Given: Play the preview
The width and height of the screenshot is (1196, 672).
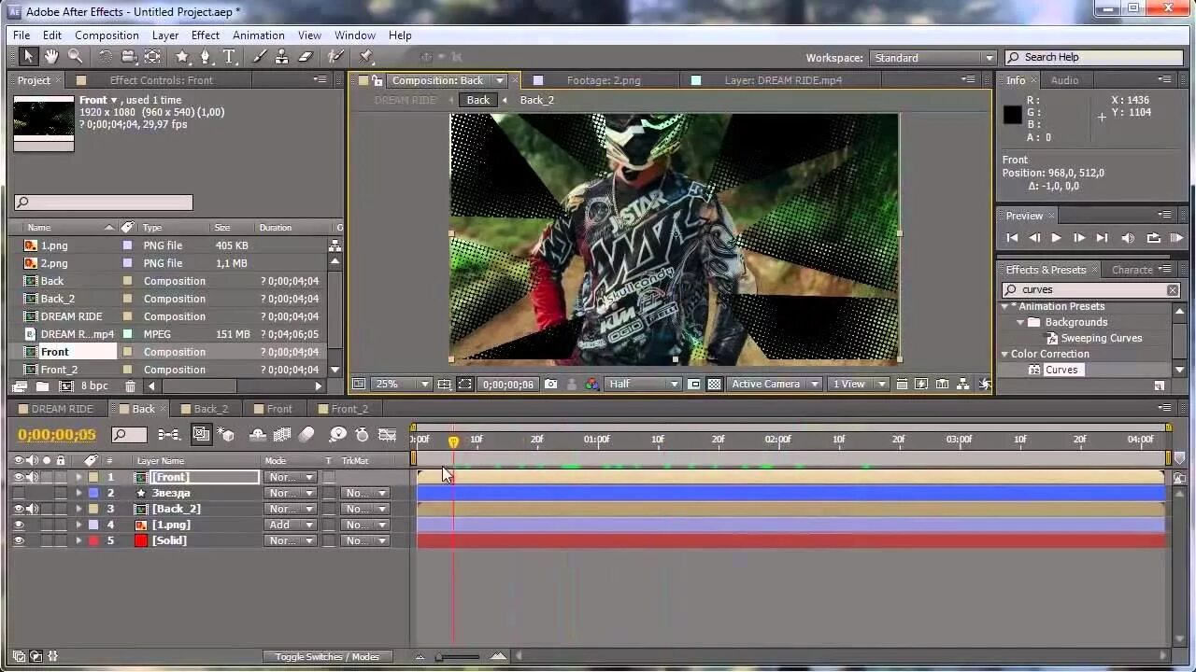Looking at the screenshot, I should click(x=1056, y=238).
